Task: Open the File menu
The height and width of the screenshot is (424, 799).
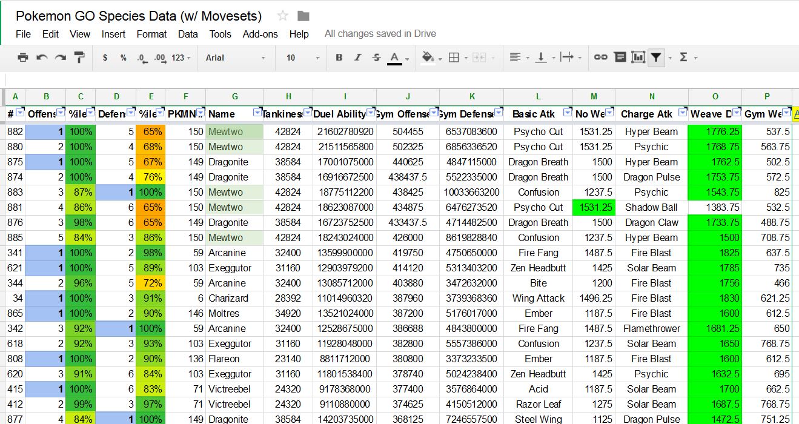Action: 23,34
